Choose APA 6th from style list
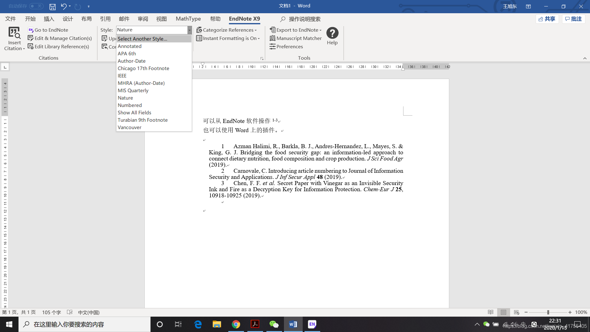 point(127,53)
